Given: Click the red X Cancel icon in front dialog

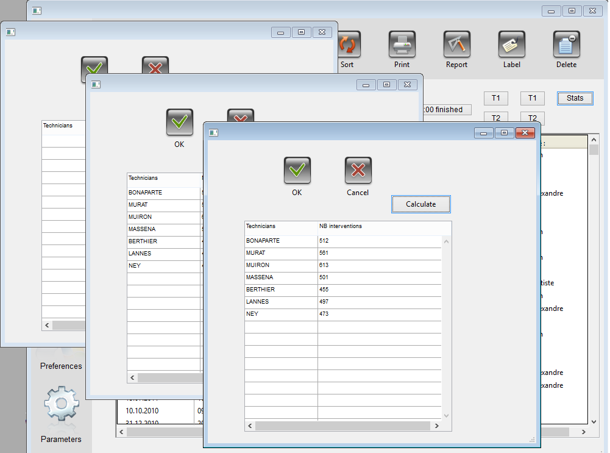Looking at the screenshot, I should pyautogui.click(x=358, y=170).
